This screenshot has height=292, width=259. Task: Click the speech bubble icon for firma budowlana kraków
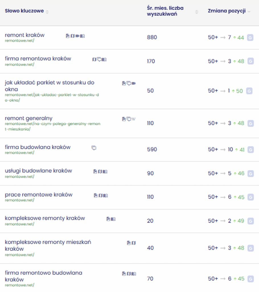coord(94,148)
